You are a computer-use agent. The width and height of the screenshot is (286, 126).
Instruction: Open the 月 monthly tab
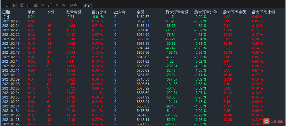coord(29,6)
